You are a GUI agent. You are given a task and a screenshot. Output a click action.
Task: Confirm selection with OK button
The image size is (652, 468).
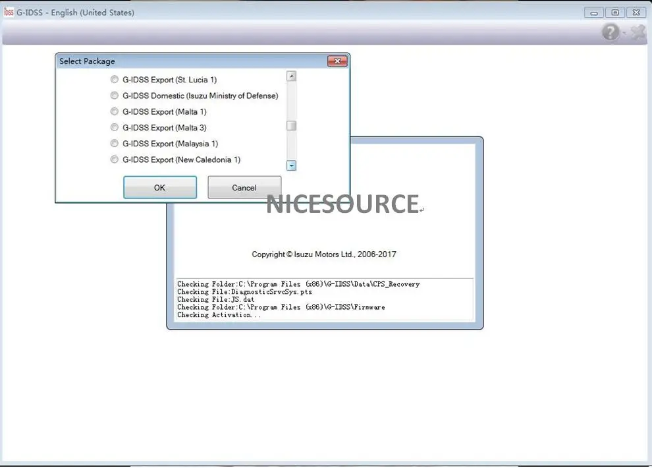pos(160,187)
